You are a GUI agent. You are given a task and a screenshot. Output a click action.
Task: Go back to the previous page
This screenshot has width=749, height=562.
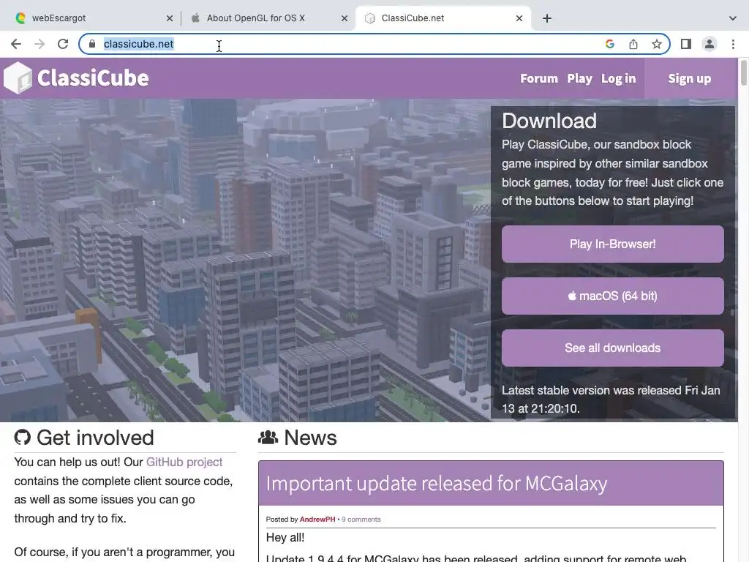coord(16,44)
